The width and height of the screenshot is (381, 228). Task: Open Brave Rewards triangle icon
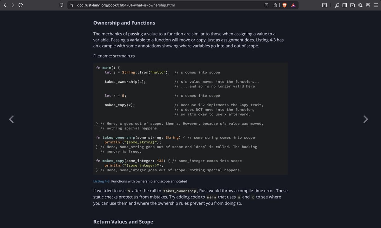coord(293,5)
